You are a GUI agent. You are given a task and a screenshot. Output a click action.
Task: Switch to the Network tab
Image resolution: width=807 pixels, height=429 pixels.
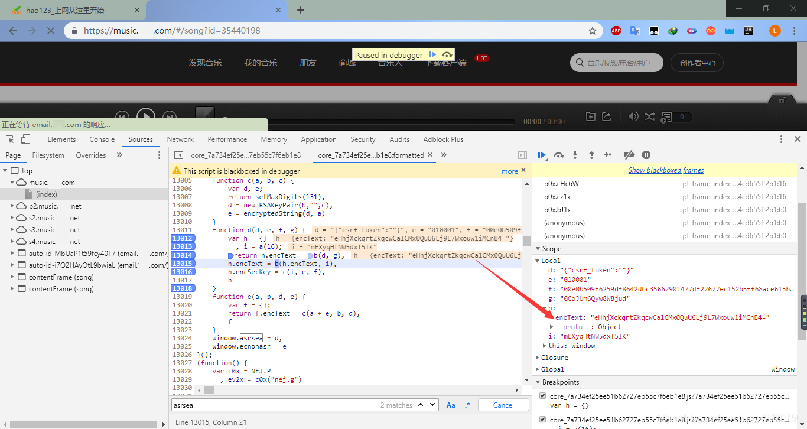coord(180,139)
